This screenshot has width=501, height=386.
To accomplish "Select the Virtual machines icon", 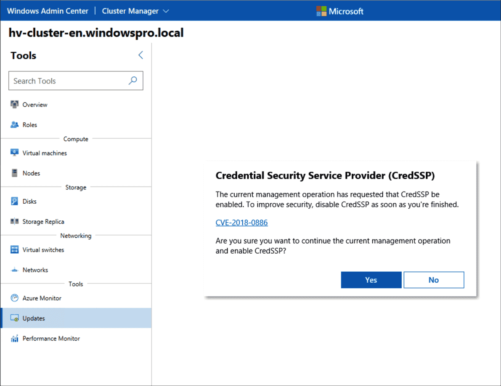I will (x=15, y=152).
